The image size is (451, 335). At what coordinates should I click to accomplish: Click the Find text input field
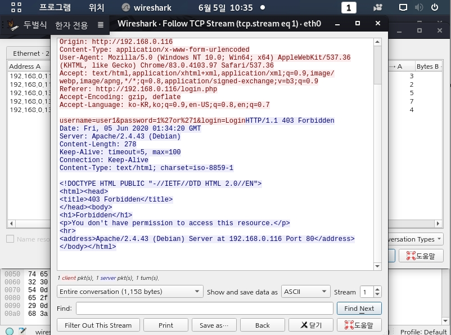pyautogui.click(x=205, y=309)
